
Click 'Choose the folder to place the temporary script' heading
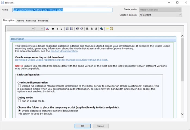69,107
